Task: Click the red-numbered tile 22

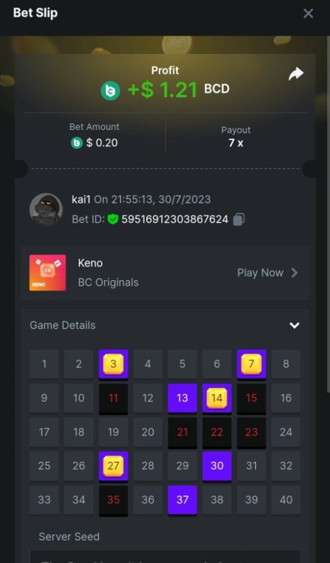Action: (x=217, y=432)
